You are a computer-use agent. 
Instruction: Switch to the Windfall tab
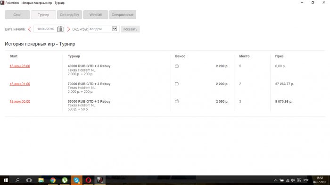click(96, 15)
